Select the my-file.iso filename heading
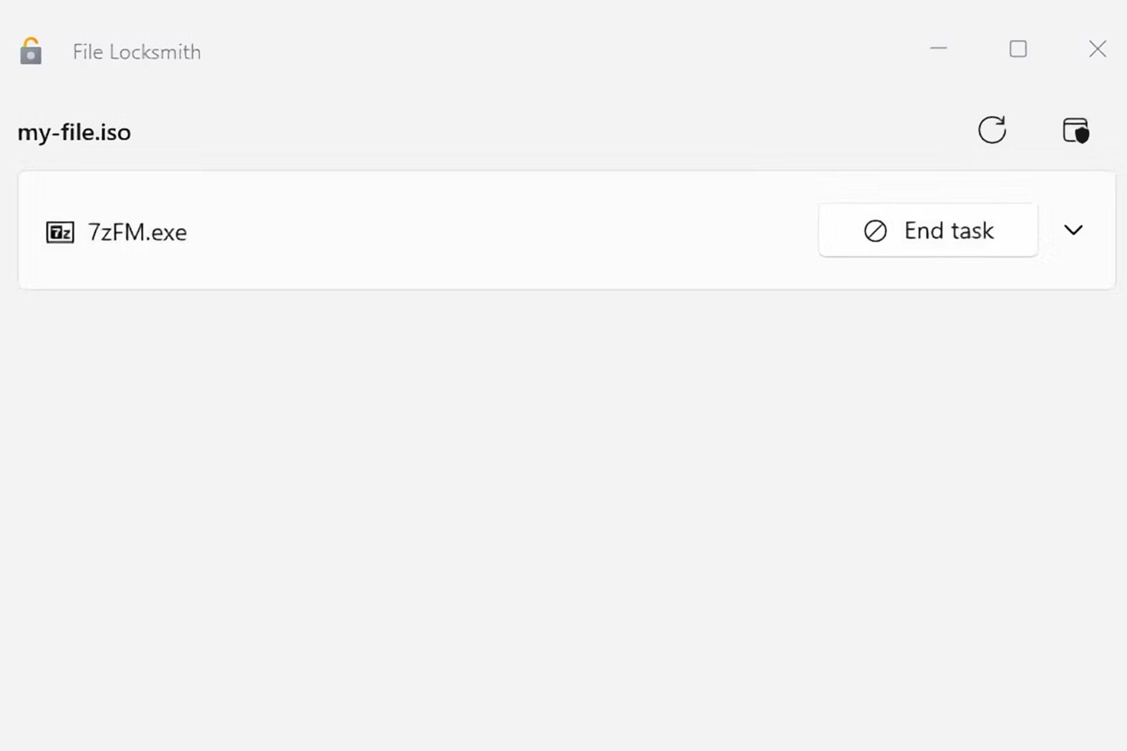The image size is (1127, 751). pyautogui.click(x=73, y=132)
